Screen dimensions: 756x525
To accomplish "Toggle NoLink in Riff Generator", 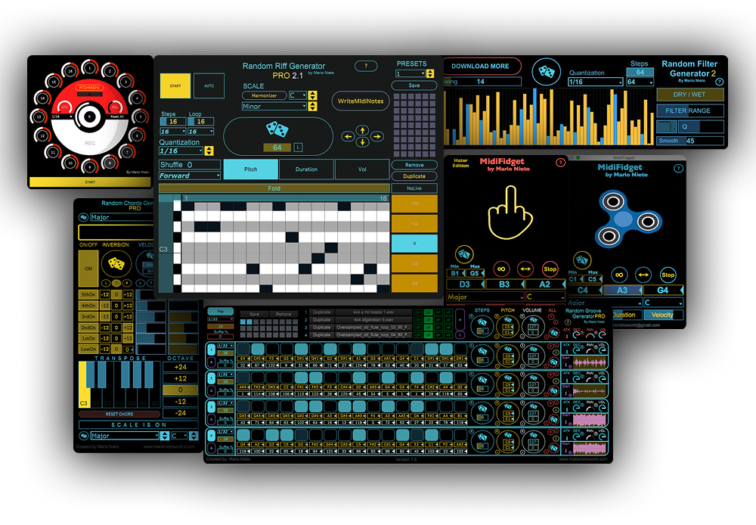I will (414, 188).
